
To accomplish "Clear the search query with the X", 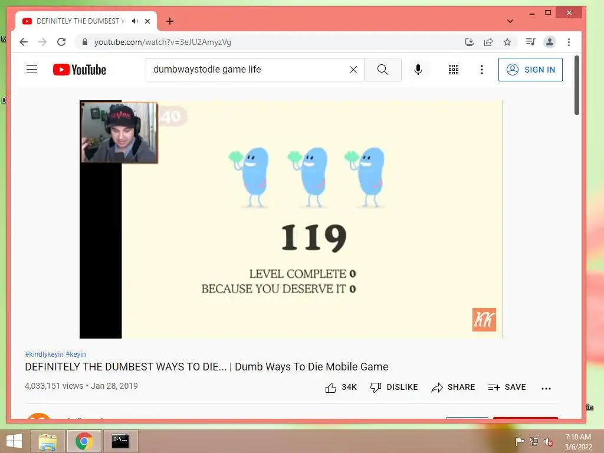I will 353,70.
